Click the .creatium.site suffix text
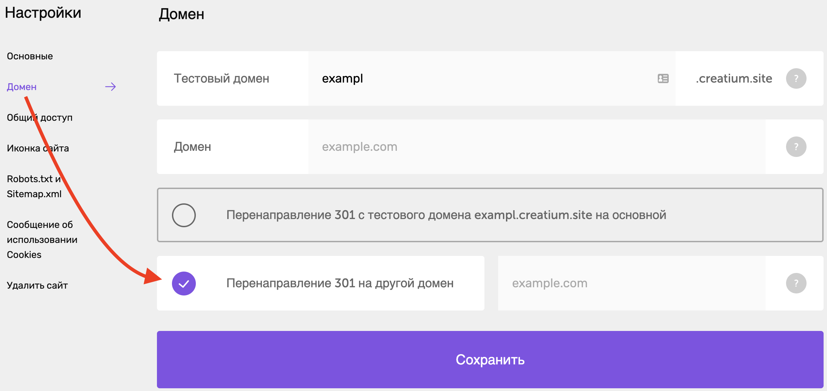Viewport: 827px width, 391px height. tap(734, 78)
